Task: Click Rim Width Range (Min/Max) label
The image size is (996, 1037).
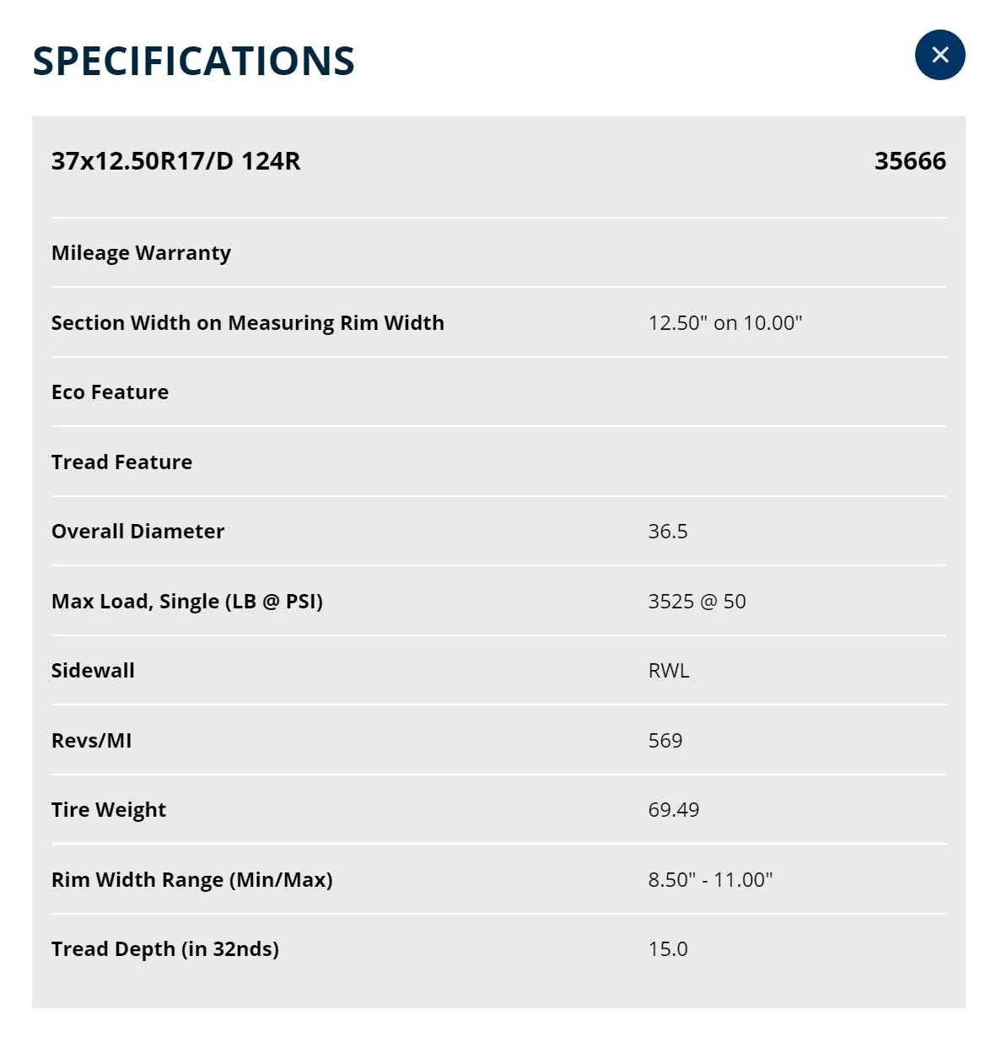Action: click(x=192, y=880)
